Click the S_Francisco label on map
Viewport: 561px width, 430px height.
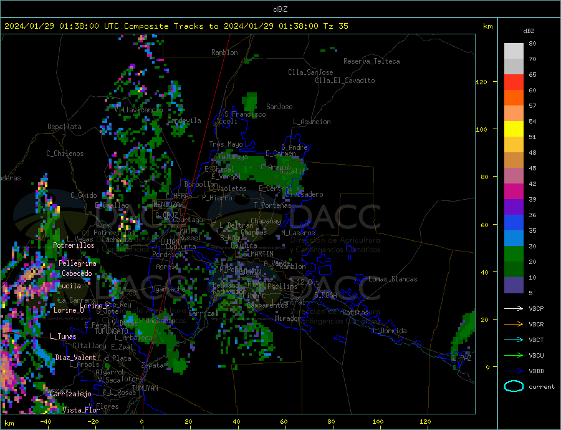245,114
